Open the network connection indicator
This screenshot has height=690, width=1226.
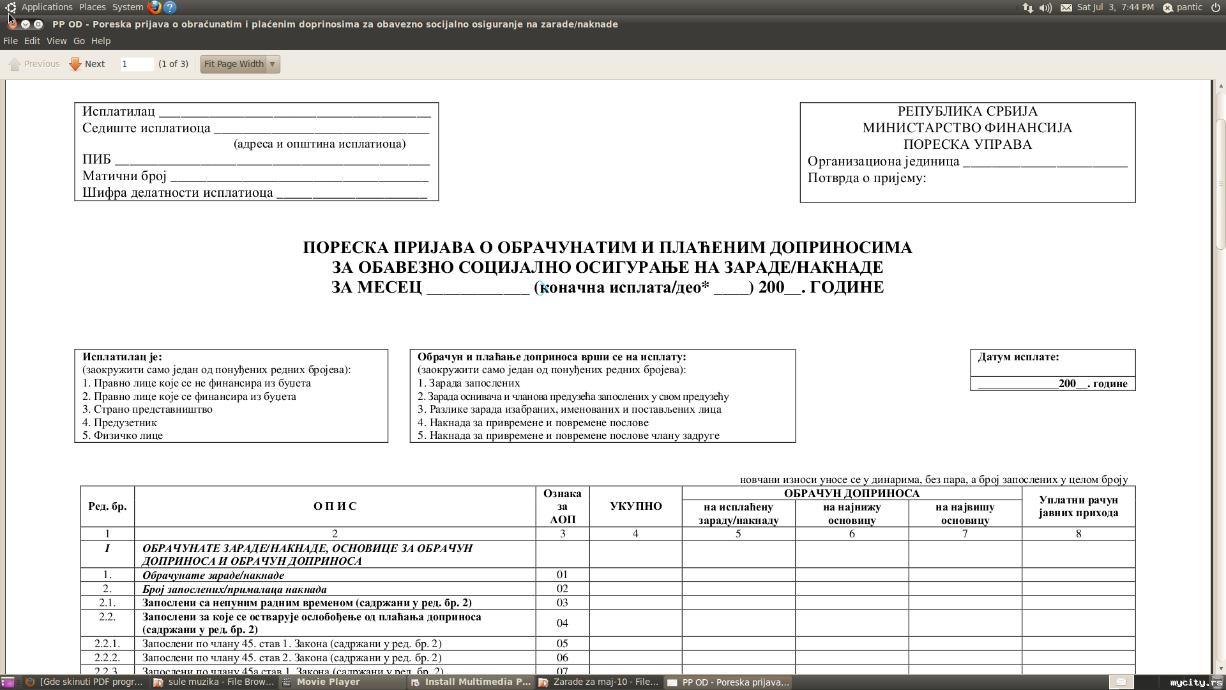[x=1027, y=8]
